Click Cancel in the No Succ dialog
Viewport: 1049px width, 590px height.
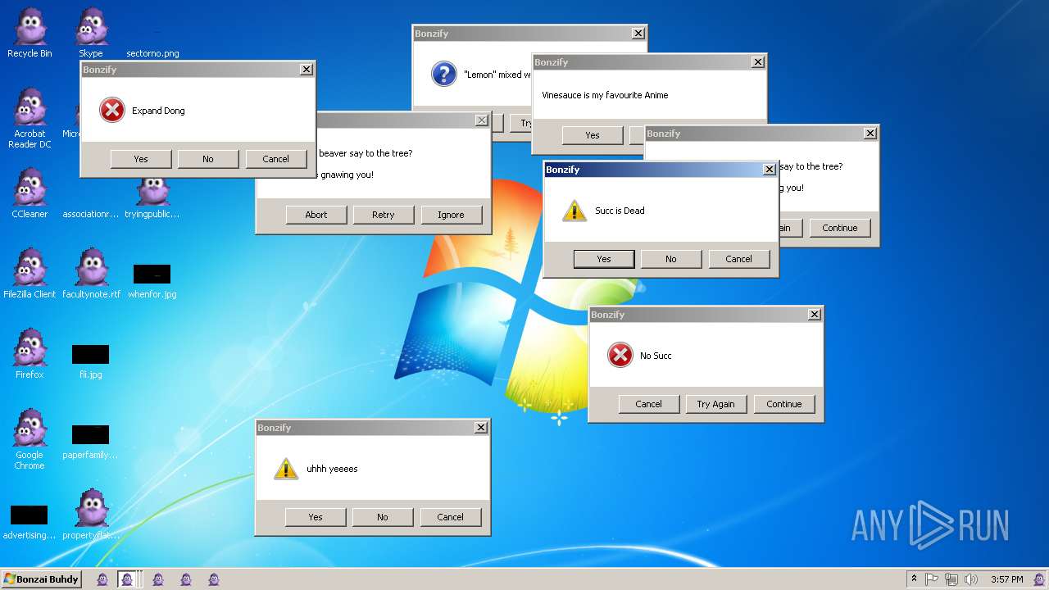click(648, 404)
